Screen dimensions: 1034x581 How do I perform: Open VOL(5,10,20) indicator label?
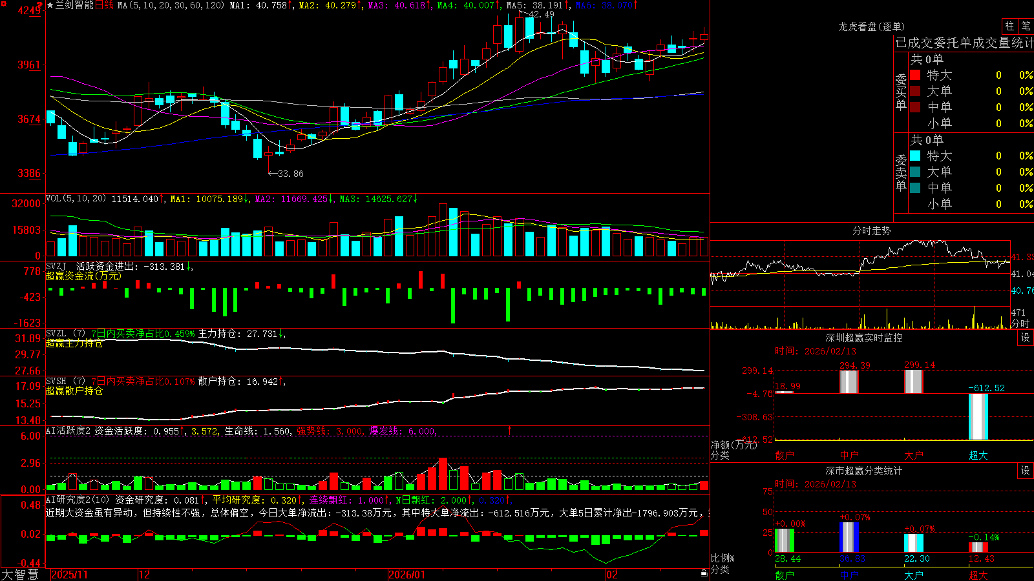pyautogui.click(x=76, y=199)
